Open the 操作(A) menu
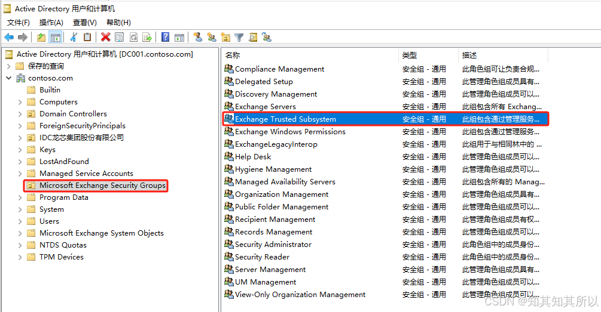Screen dimensions: 601x312 click(x=51, y=23)
